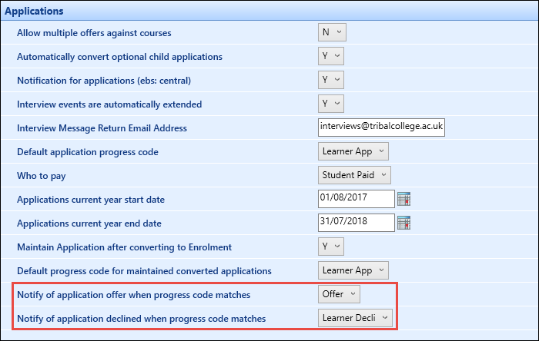Click the 'Who to pay' label
The width and height of the screenshot is (539, 341).
[42, 176]
